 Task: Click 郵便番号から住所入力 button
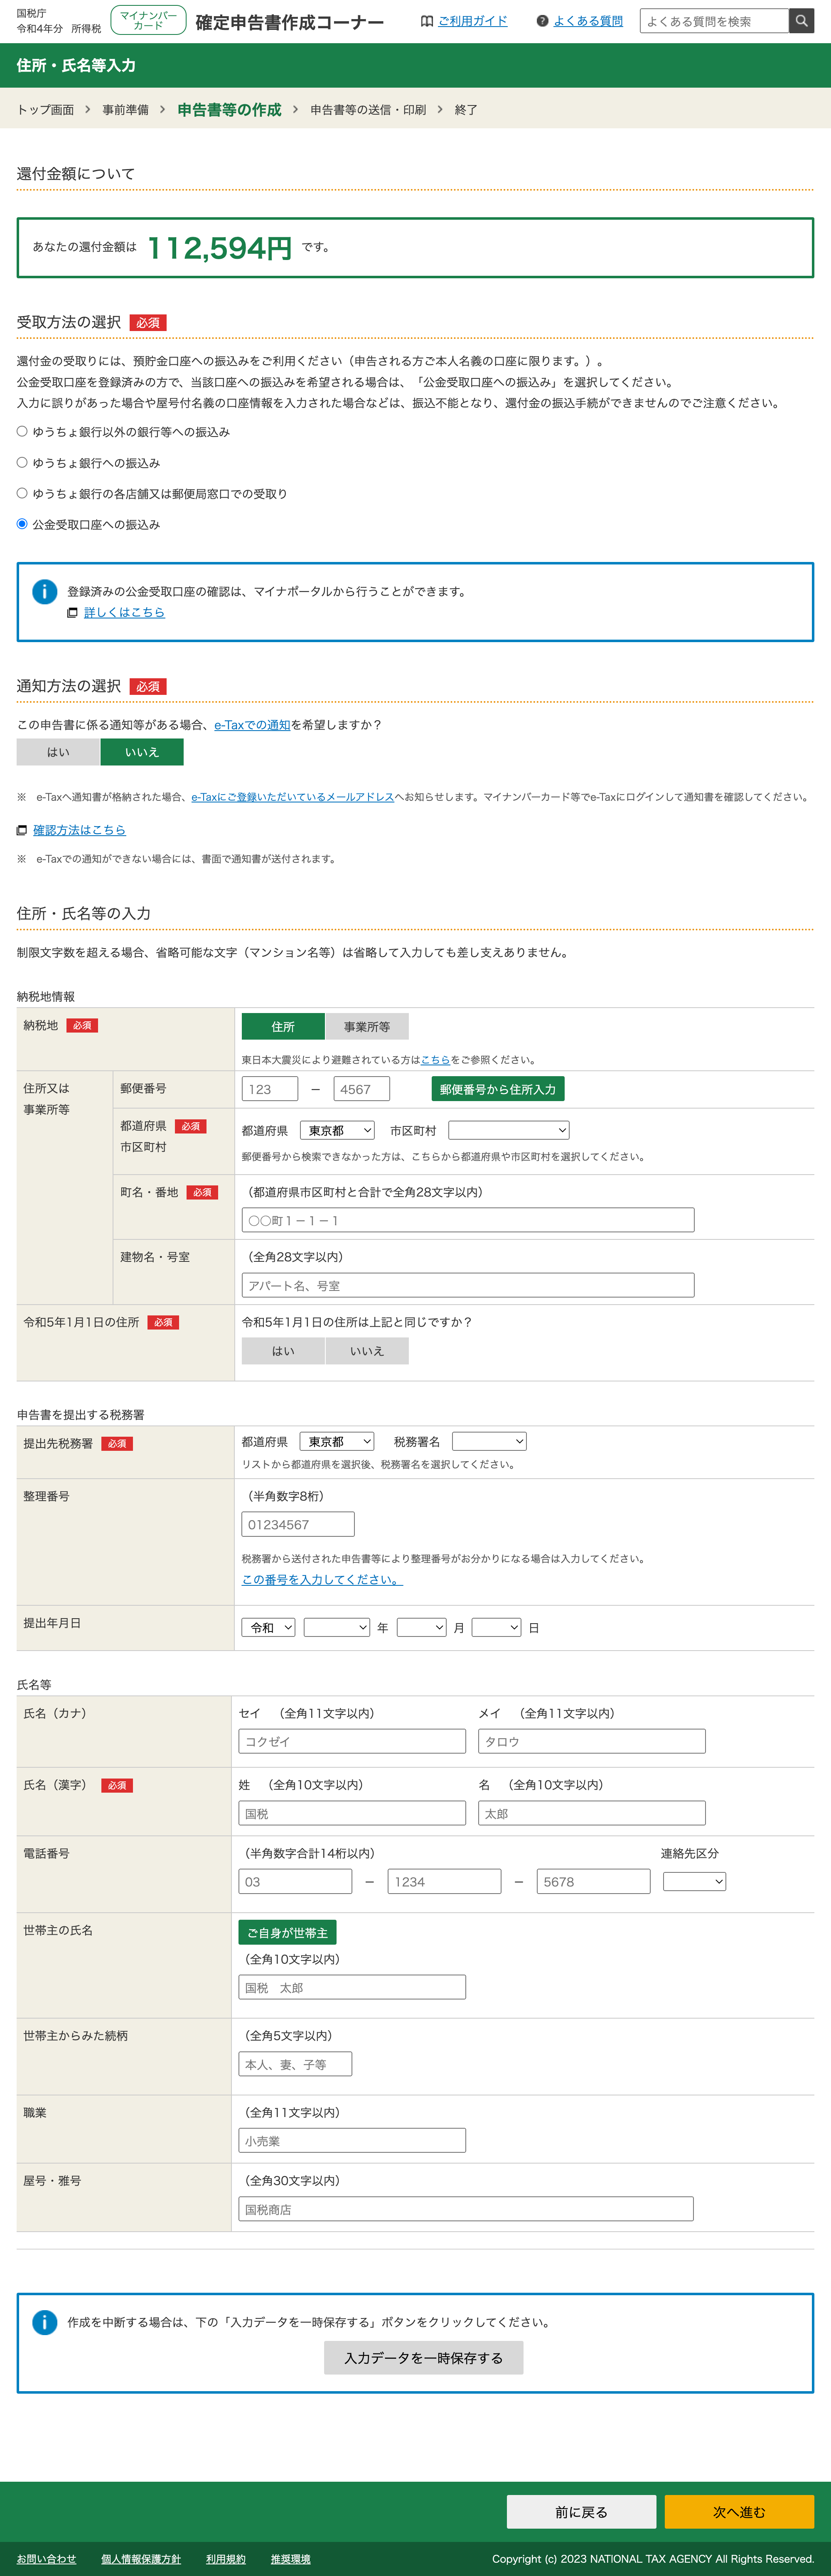(497, 1089)
